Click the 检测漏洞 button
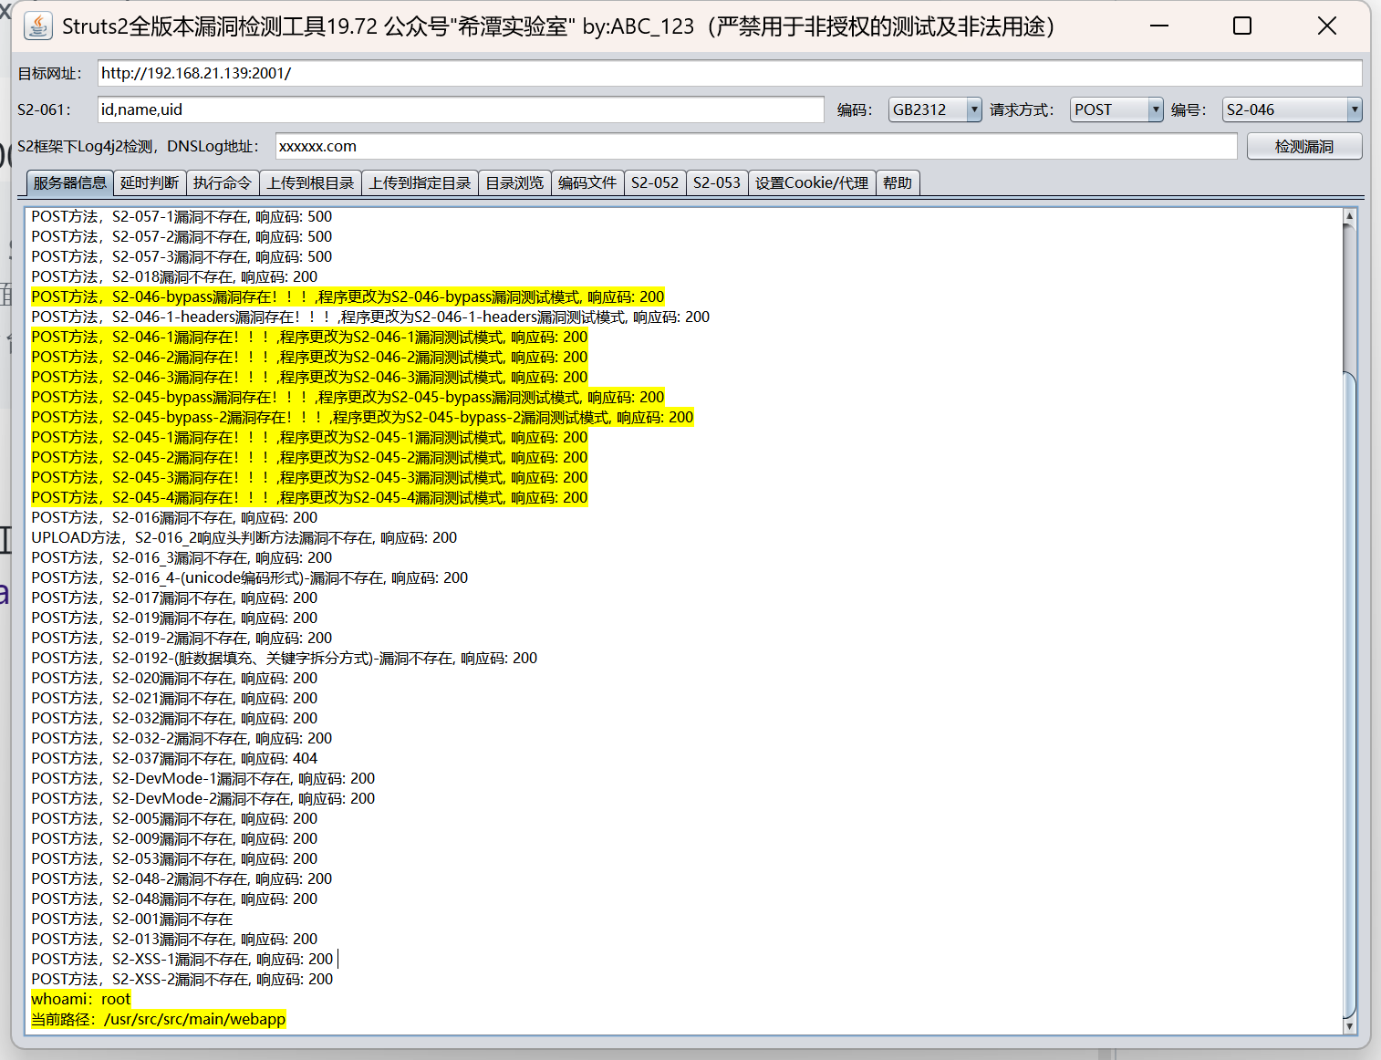The width and height of the screenshot is (1381, 1060). tap(1304, 146)
